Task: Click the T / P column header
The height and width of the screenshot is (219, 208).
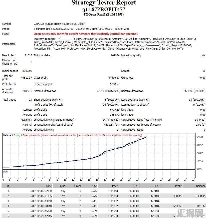Action: [x=157, y=186]
